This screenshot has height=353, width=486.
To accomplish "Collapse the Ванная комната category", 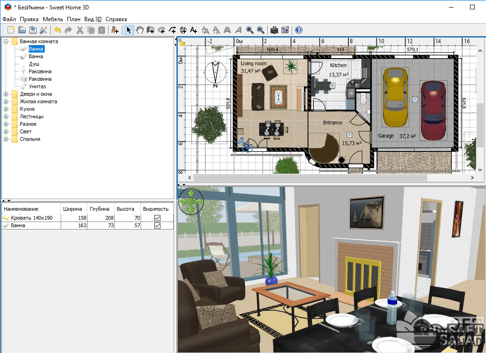I will (6, 41).
